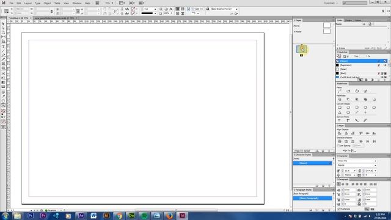Click new swatch icon in Swatches panel
Screen dimensions: 391x220
378,80
